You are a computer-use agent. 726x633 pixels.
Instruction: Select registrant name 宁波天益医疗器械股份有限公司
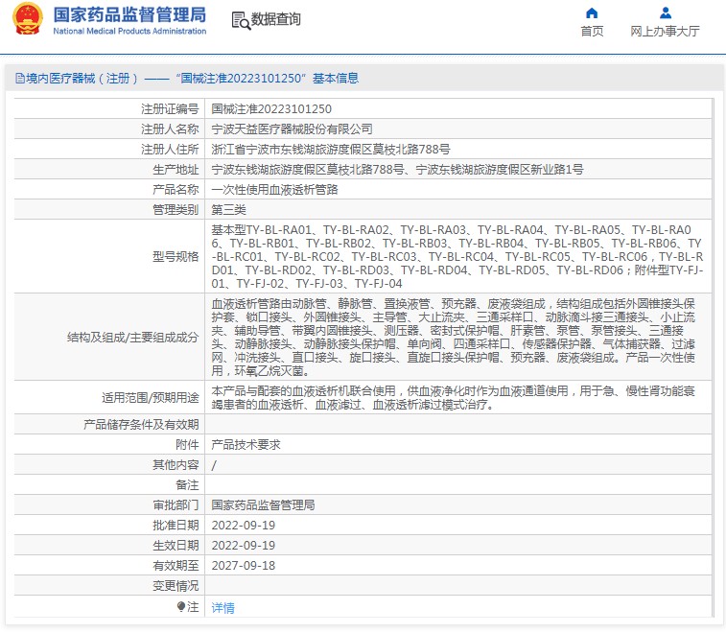(x=292, y=129)
